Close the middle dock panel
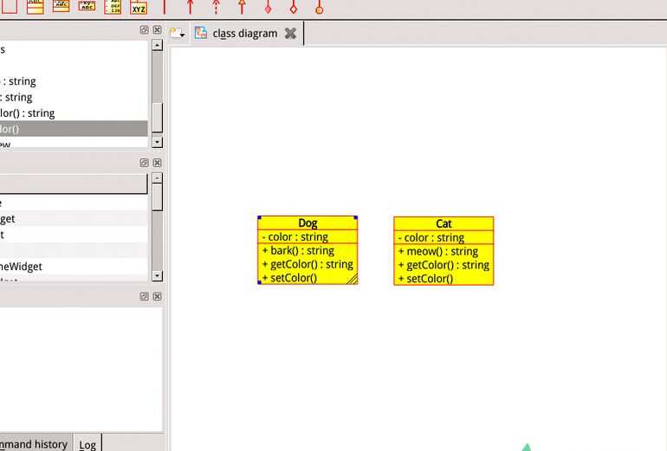 click(x=157, y=163)
